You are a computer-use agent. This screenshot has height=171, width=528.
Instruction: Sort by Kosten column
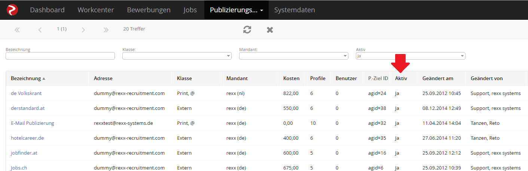292,78
